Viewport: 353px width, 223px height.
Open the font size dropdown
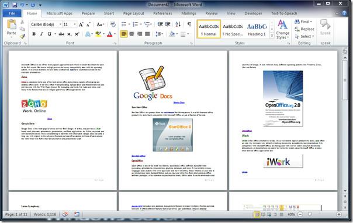click(x=70, y=24)
